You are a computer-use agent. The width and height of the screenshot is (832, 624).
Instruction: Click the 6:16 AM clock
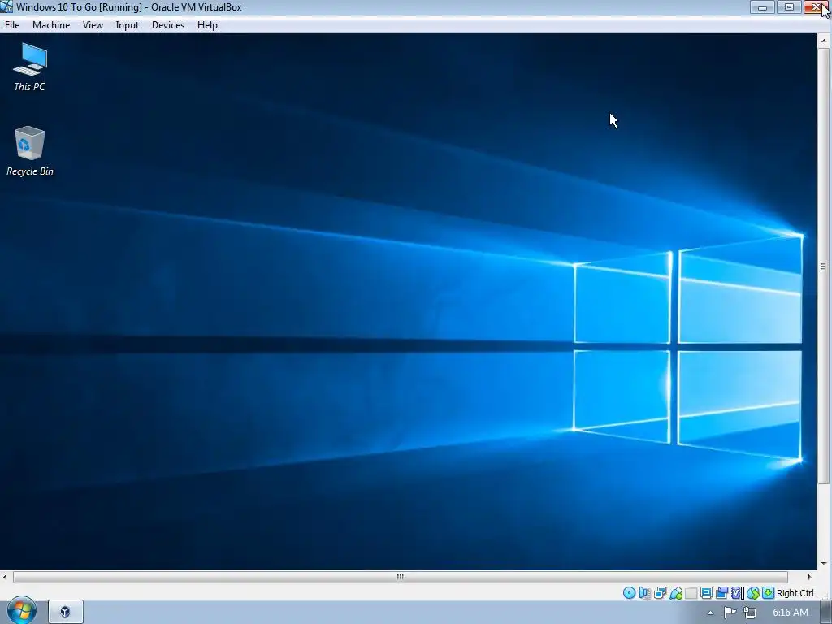[791, 613]
